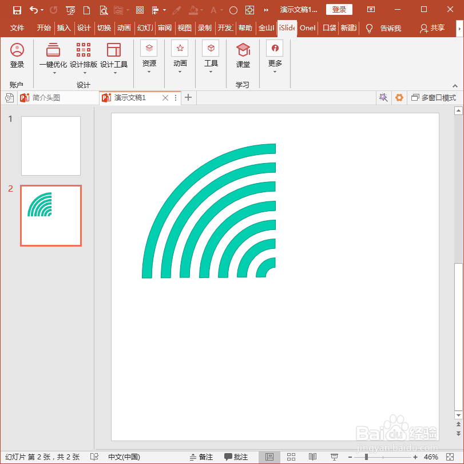The height and width of the screenshot is (464, 464).
Task: Click the Eyedropper tool icon
Action: (x=177, y=10)
